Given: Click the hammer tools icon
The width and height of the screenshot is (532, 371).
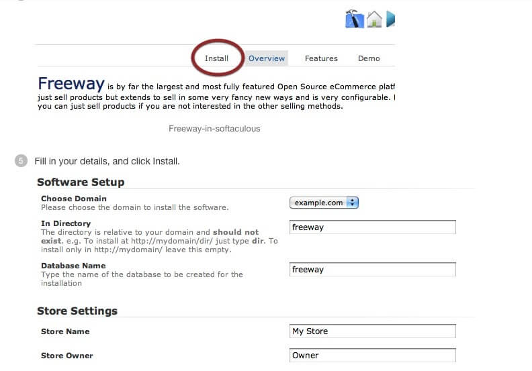Looking at the screenshot, I should [x=355, y=19].
